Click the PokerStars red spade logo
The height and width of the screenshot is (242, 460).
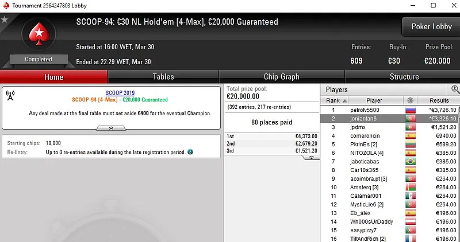click(39, 35)
